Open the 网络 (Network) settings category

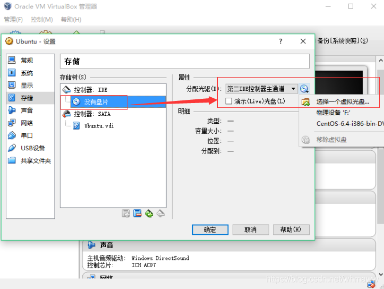pos(30,123)
